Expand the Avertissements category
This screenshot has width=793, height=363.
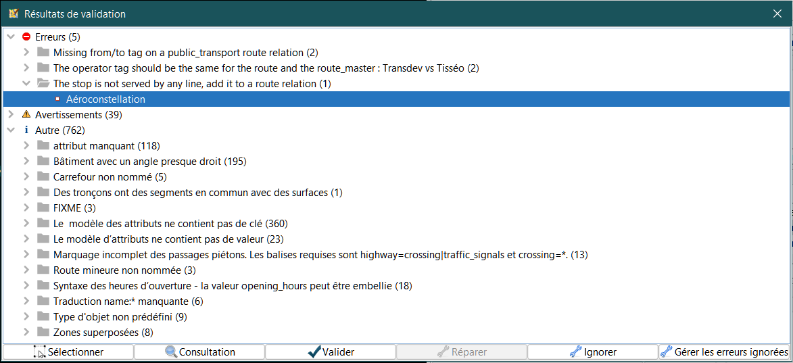click(x=11, y=115)
